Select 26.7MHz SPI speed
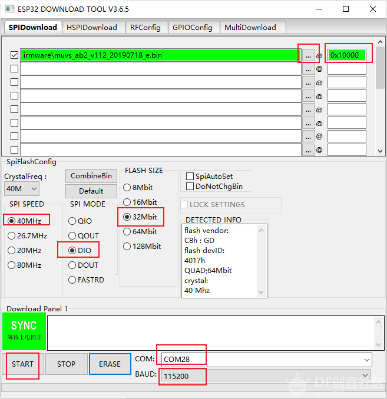The image size is (387, 399). (x=27, y=235)
